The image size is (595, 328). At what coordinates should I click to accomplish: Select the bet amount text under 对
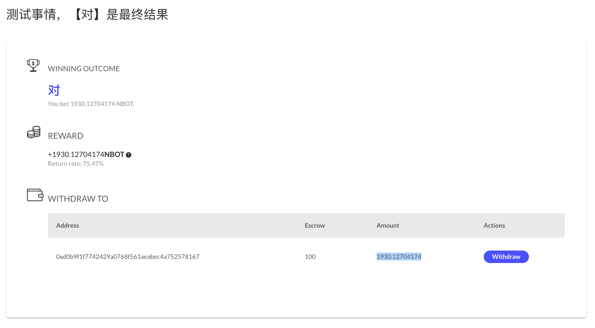[x=91, y=103]
